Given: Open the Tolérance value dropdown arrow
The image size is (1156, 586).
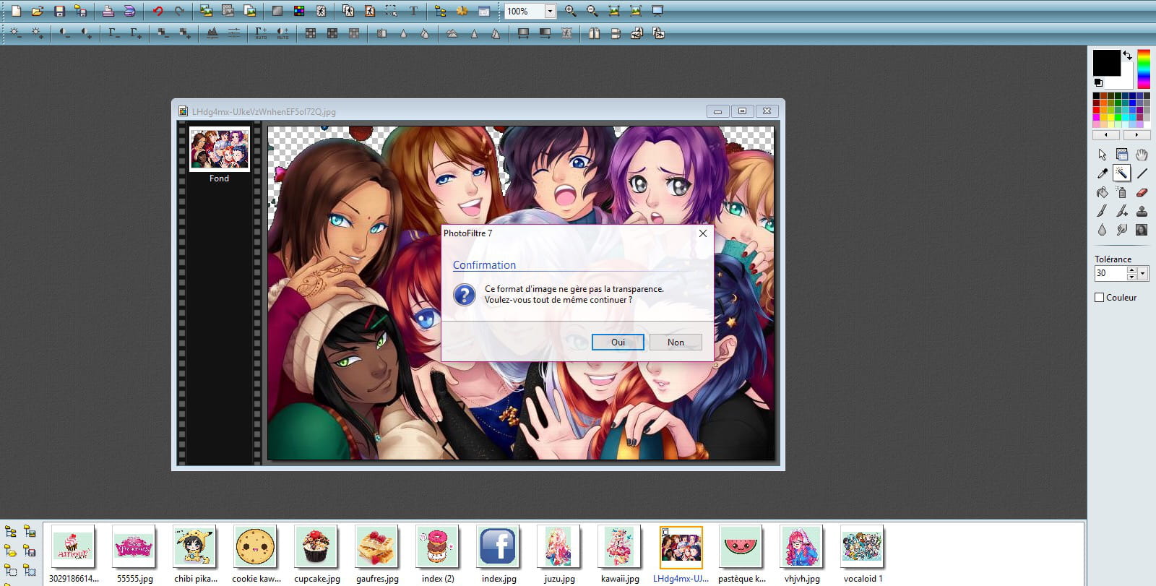Looking at the screenshot, I should pyautogui.click(x=1143, y=273).
